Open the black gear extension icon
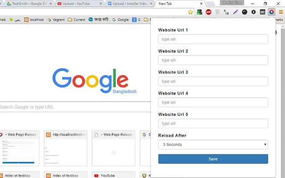 (253, 12)
